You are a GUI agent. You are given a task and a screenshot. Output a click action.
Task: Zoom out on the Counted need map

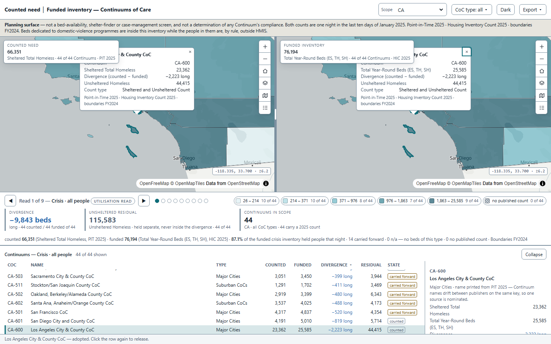click(x=265, y=59)
